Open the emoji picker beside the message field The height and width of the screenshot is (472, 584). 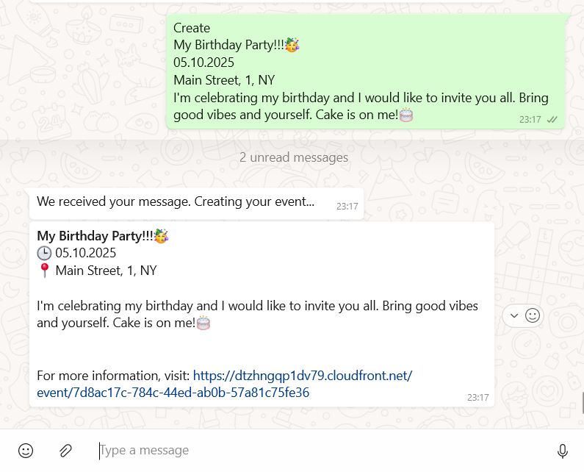(x=26, y=451)
